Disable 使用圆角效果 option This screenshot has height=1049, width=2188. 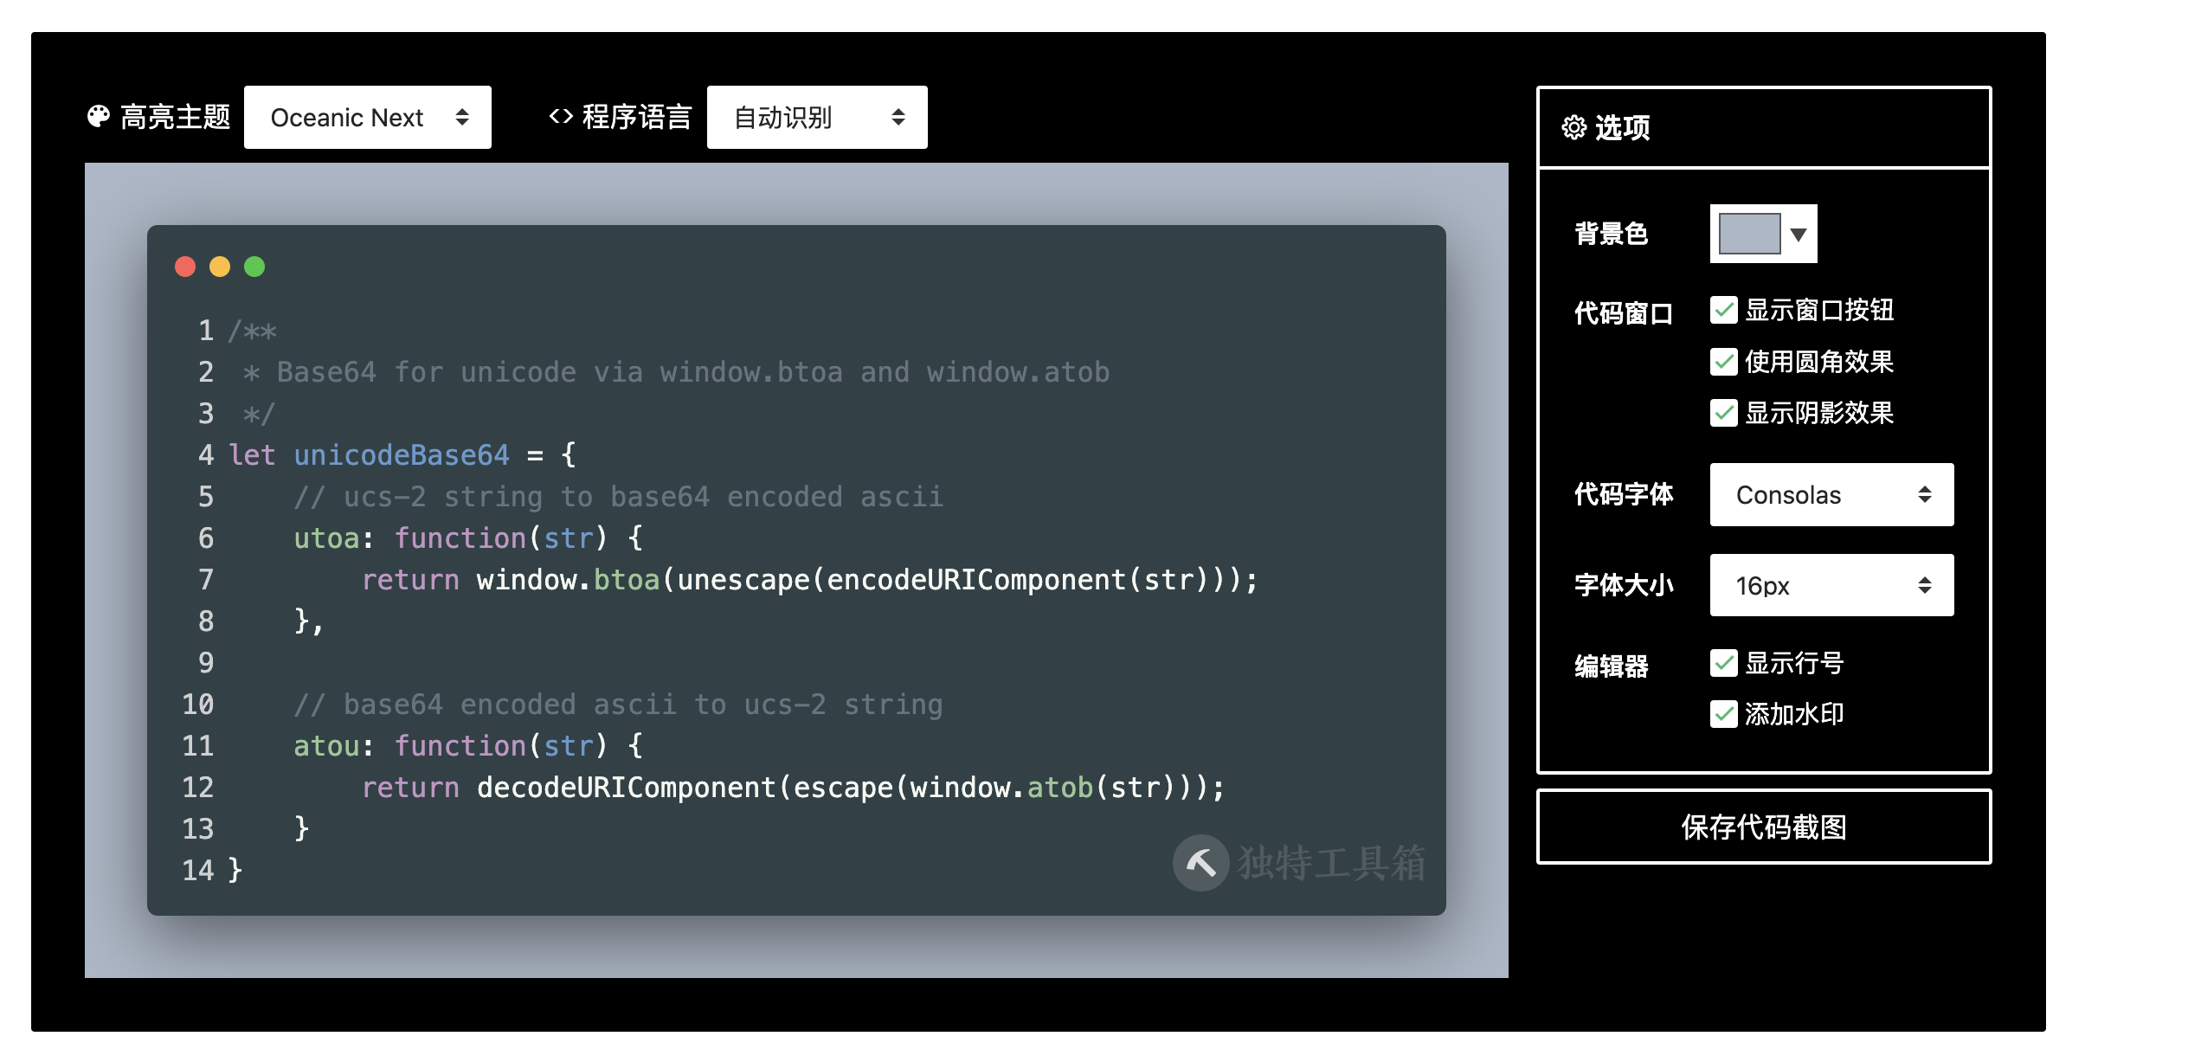click(x=1723, y=363)
